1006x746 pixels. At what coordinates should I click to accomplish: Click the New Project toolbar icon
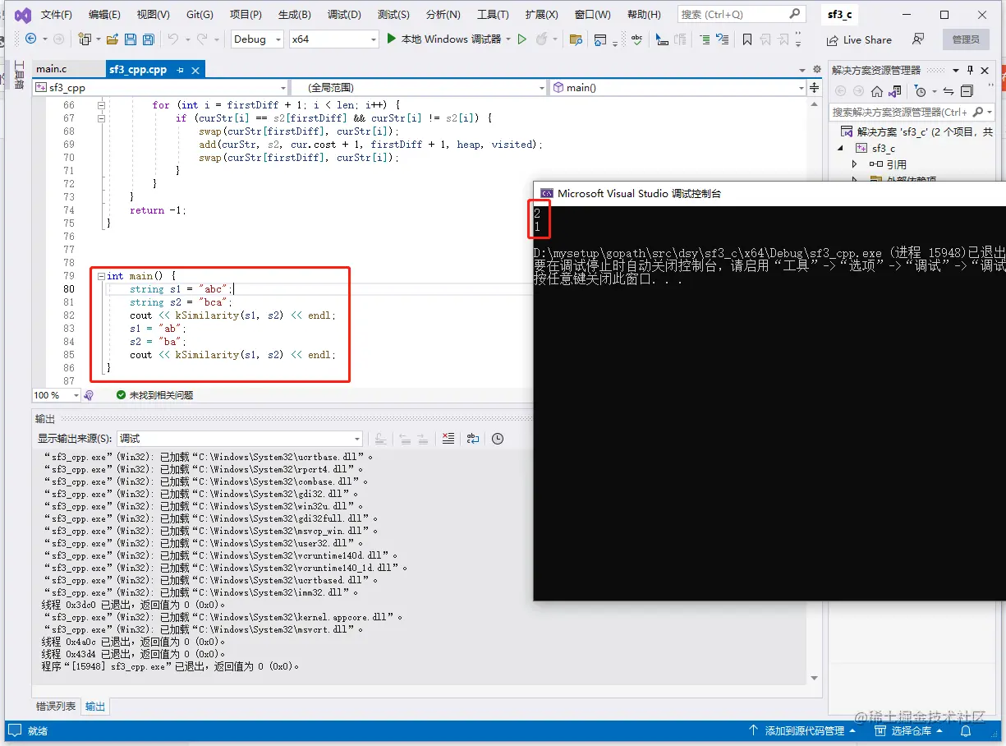tap(84, 39)
